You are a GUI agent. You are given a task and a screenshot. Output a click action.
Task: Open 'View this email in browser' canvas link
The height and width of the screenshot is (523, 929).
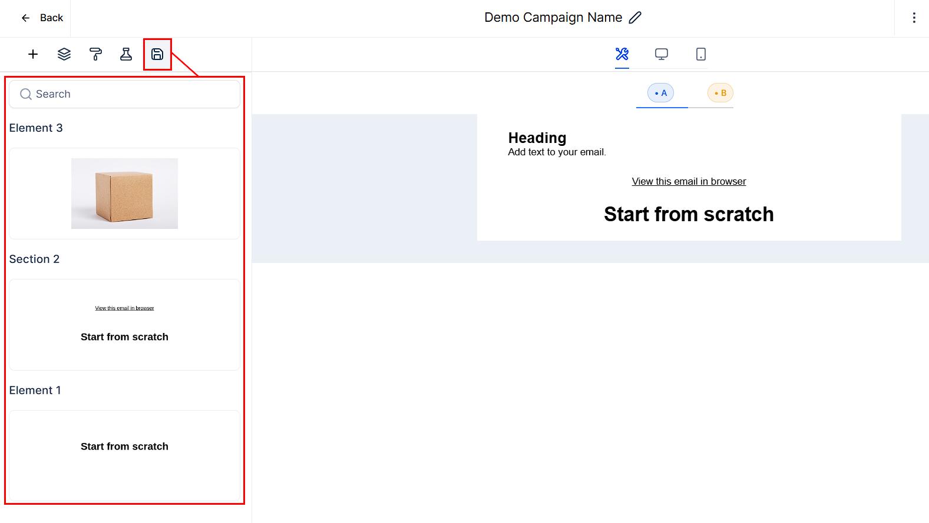click(689, 182)
